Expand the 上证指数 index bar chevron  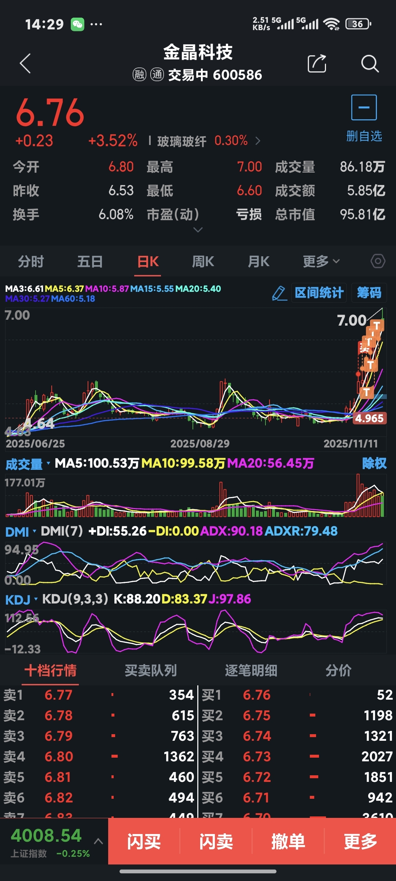pos(98,841)
